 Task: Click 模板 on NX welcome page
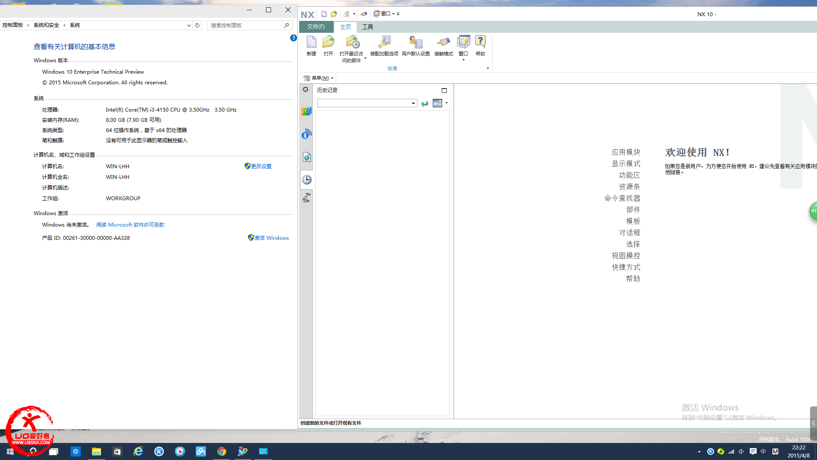633,221
